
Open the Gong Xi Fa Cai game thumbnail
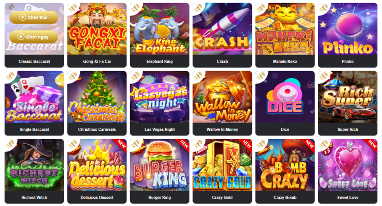[x=97, y=29]
